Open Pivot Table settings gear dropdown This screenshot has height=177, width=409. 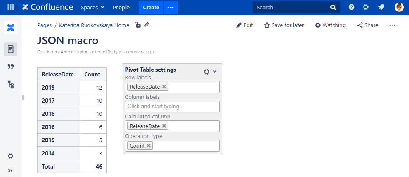pos(210,72)
